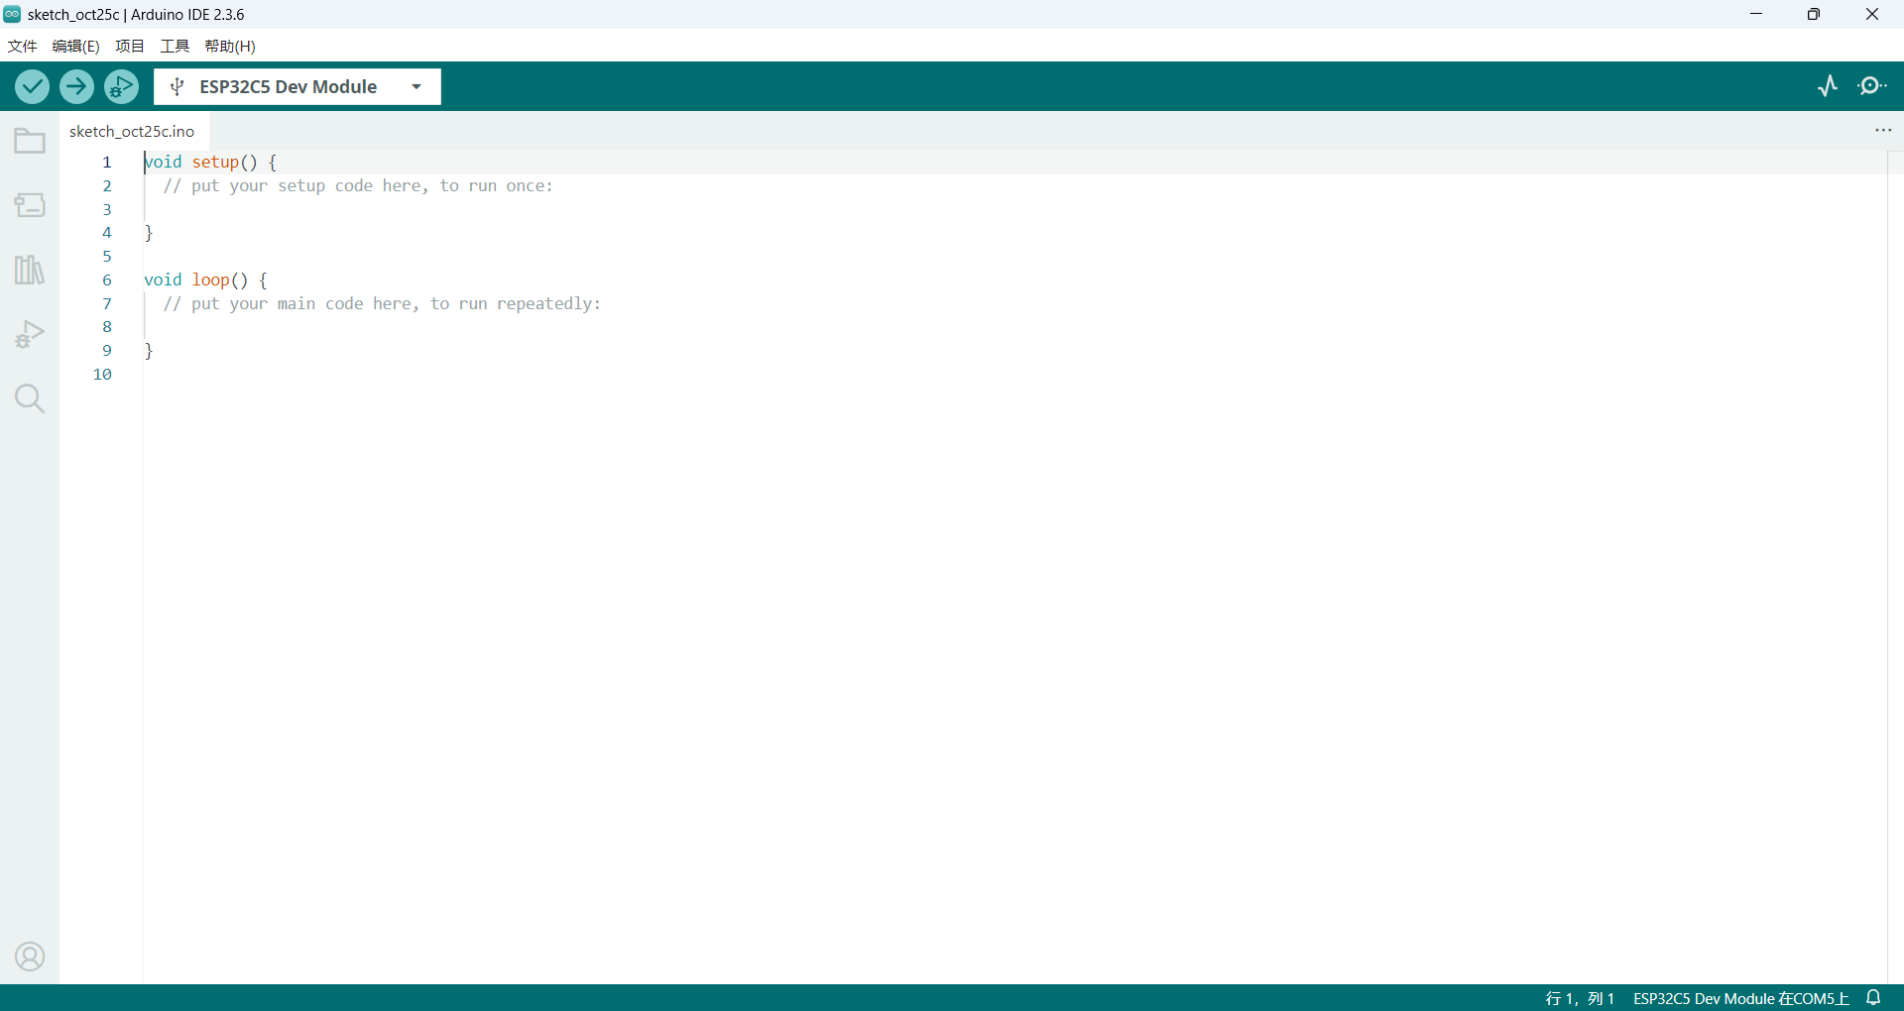Screen dimensions: 1904x1011
Task: Open the Boards Manager sidebar panel
Action: click(30, 205)
